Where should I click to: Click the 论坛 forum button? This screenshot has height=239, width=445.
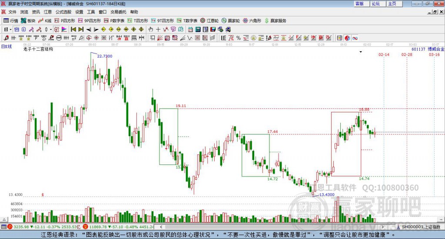378,3
